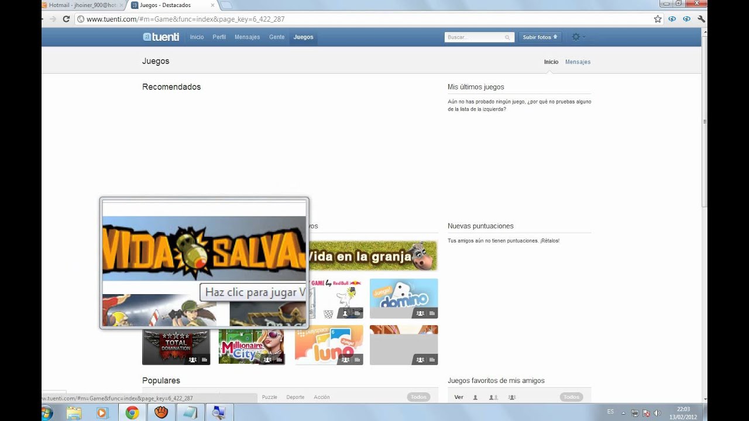The height and width of the screenshot is (421, 749).
Task: Click the tuenti logo
Action: [161, 37]
